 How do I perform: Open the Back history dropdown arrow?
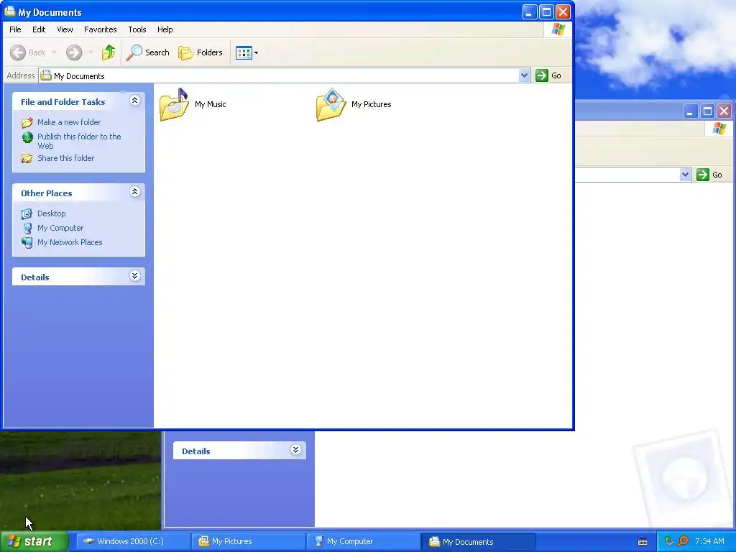click(x=54, y=52)
